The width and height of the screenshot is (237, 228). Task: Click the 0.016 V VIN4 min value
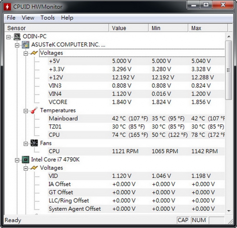(x=161, y=94)
